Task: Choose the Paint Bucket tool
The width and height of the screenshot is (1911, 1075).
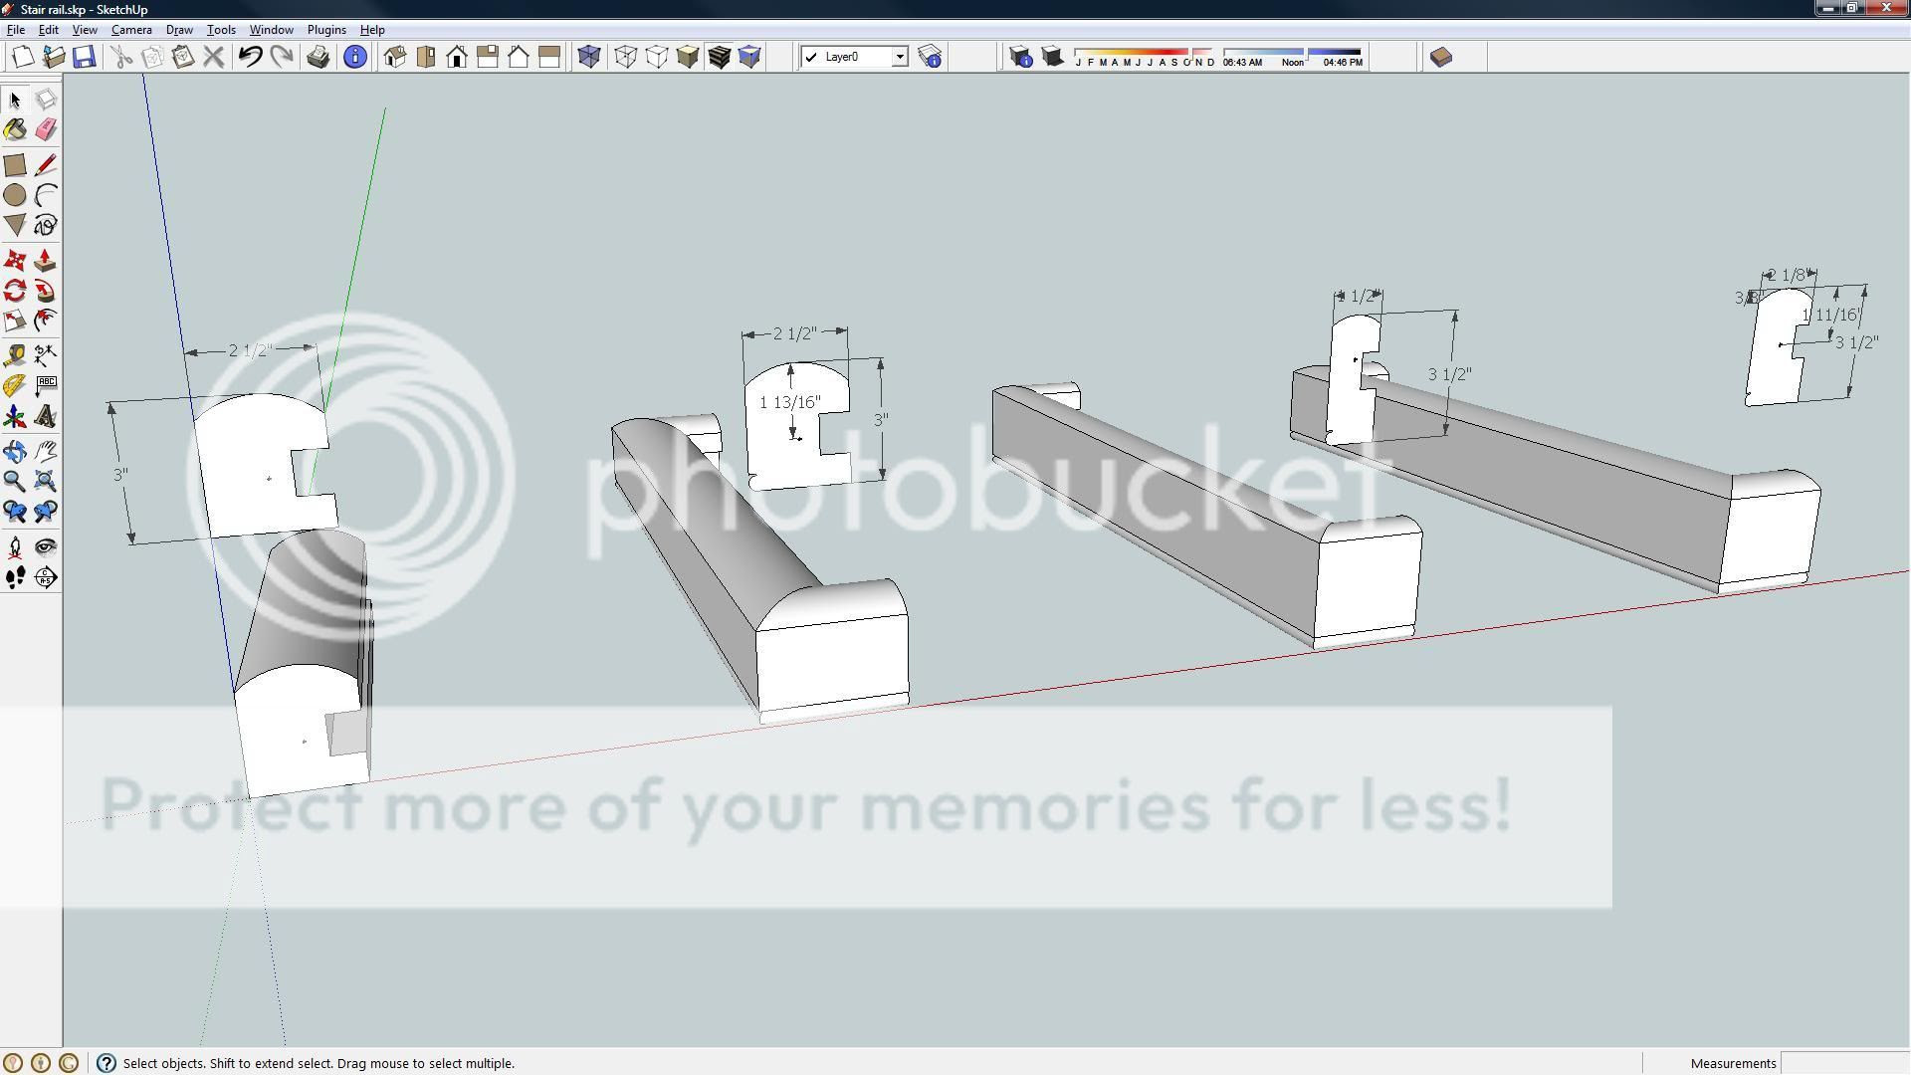Action: (x=15, y=130)
